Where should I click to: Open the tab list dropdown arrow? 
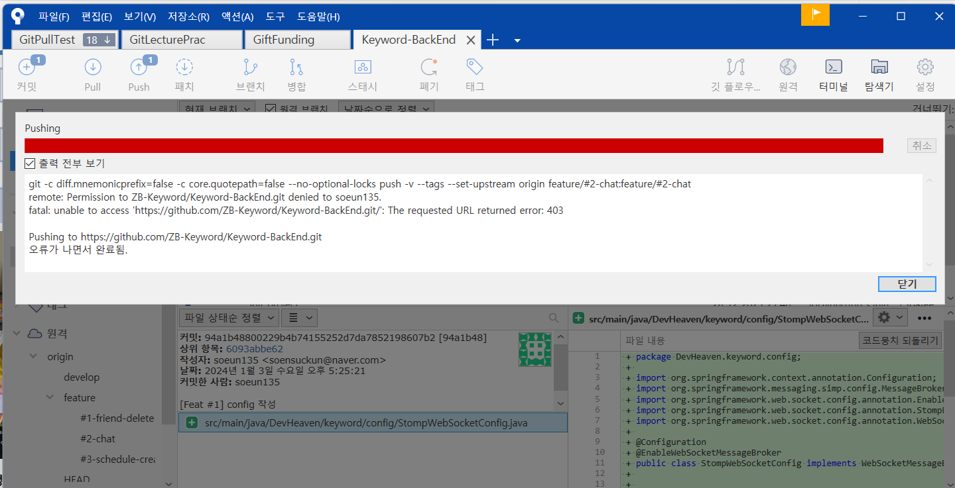click(x=517, y=40)
